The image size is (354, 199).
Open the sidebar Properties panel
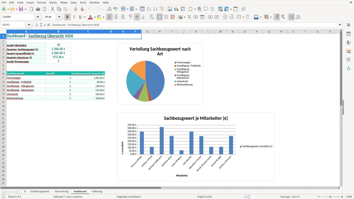point(348,34)
